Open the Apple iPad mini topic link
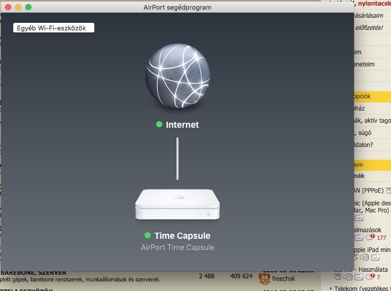 pos(372,249)
